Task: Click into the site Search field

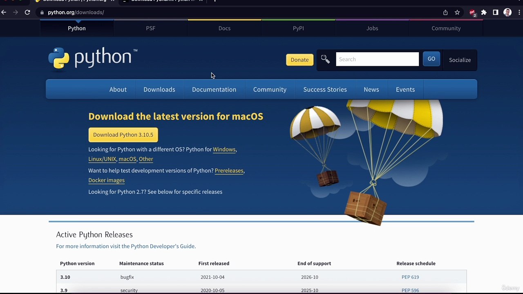Action: click(x=377, y=59)
